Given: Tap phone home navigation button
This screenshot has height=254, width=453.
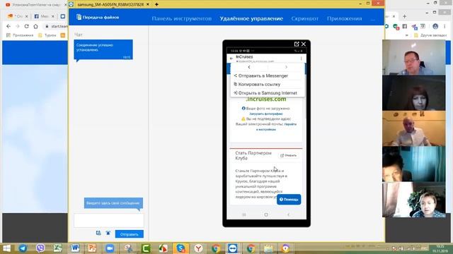Looking at the screenshot, I should 266,214.
